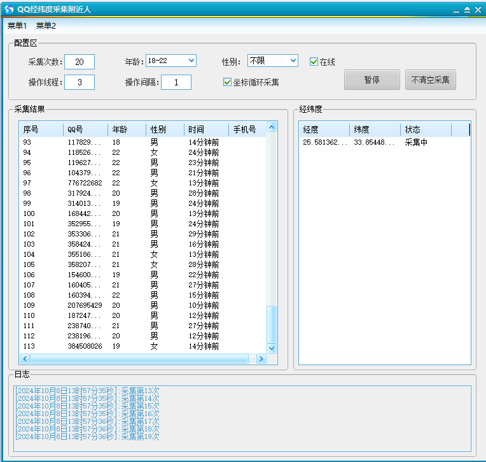This screenshot has height=462, width=486.
Task: Disable 坐标循环采集 checkbox
Action: (x=227, y=82)
